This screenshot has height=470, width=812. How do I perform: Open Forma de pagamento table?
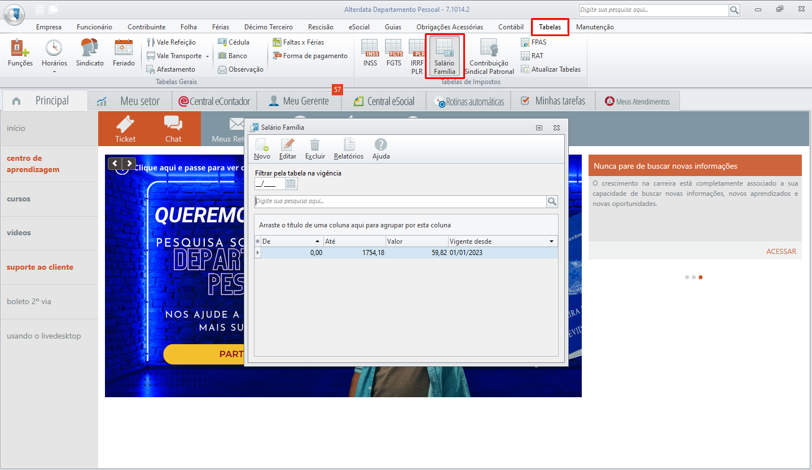tap(310, 56)
